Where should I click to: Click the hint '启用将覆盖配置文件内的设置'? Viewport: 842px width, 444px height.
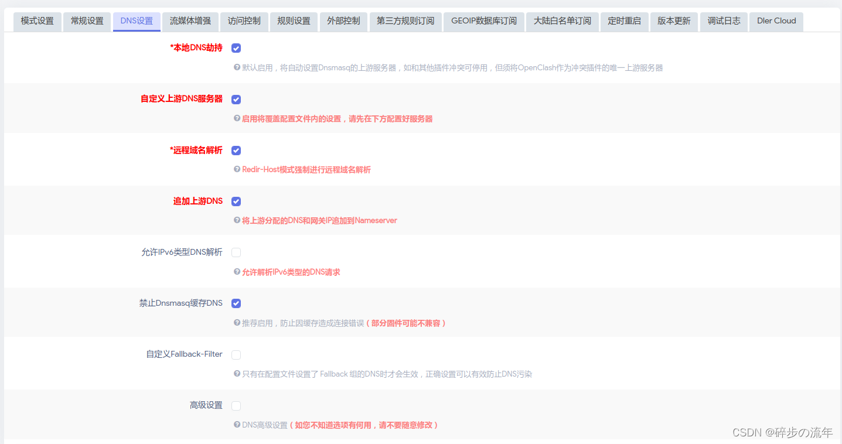pyautogui.click(x=338, y=119)
